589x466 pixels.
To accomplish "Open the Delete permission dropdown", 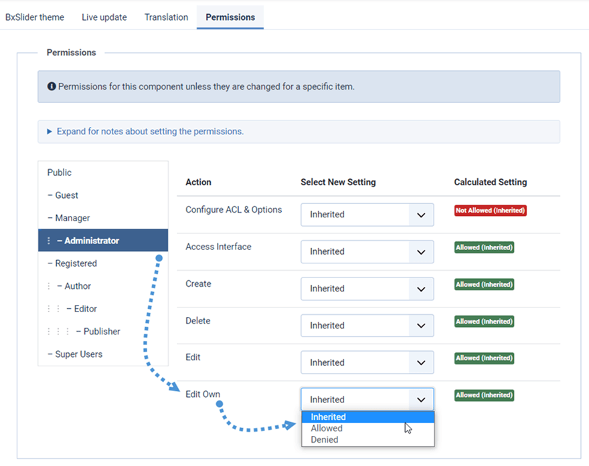I will (367, 326).
